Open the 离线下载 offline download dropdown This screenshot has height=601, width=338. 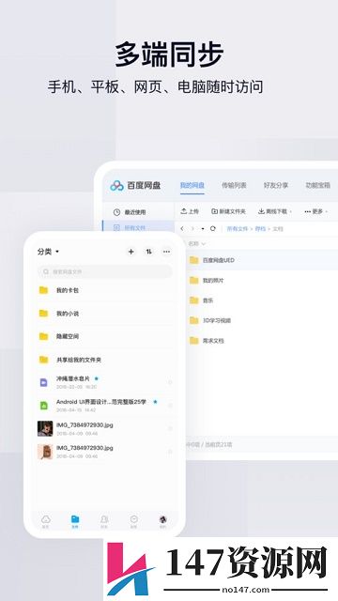pyautogui.click(x=275, y=211)
